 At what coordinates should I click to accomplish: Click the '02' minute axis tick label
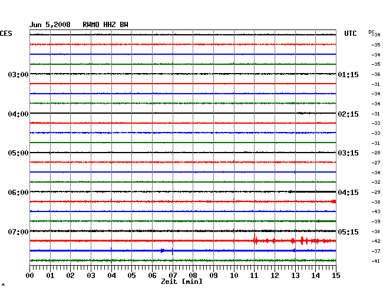point(70,276)
